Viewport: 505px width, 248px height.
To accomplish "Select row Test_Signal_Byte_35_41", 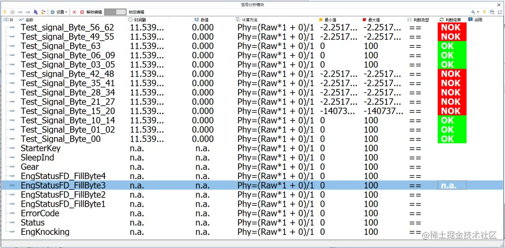I will pyautogui.click(x=252, y=83).
